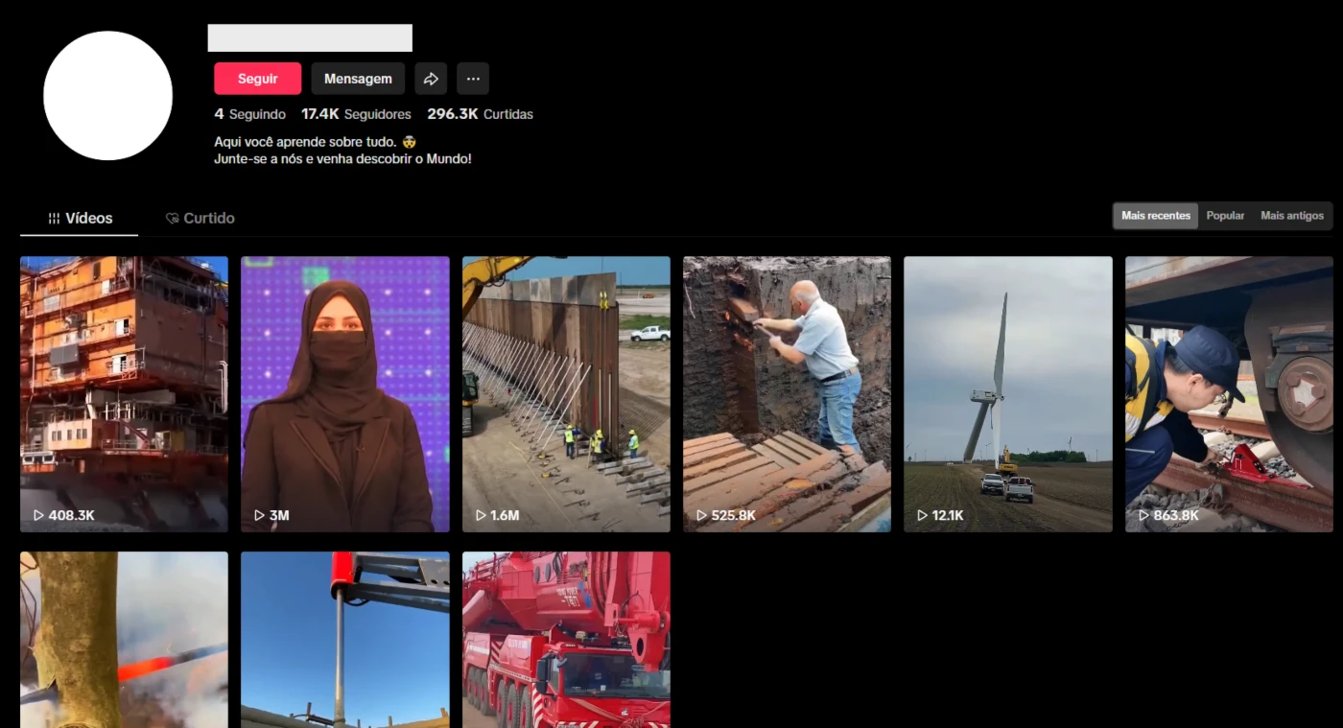The image size is (1343, 728).
Task: Open the steel wall construction video
Action: 566,394
